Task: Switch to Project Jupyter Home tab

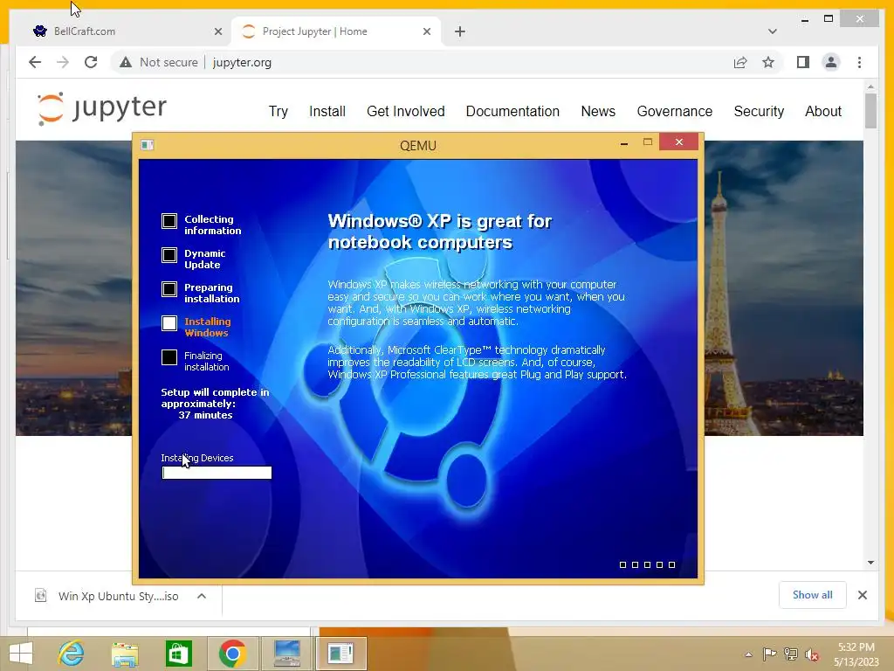Action: pyautogui.click(x=335, y=31)
